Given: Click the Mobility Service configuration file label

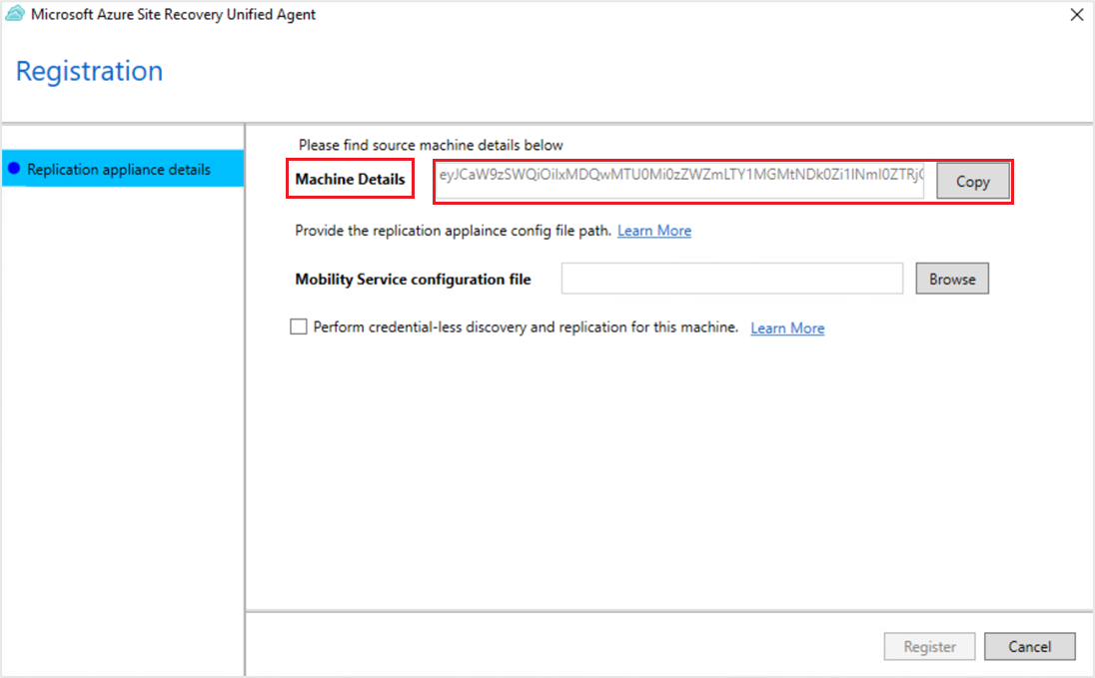Looking at the screenshot, I should point(413,280).
